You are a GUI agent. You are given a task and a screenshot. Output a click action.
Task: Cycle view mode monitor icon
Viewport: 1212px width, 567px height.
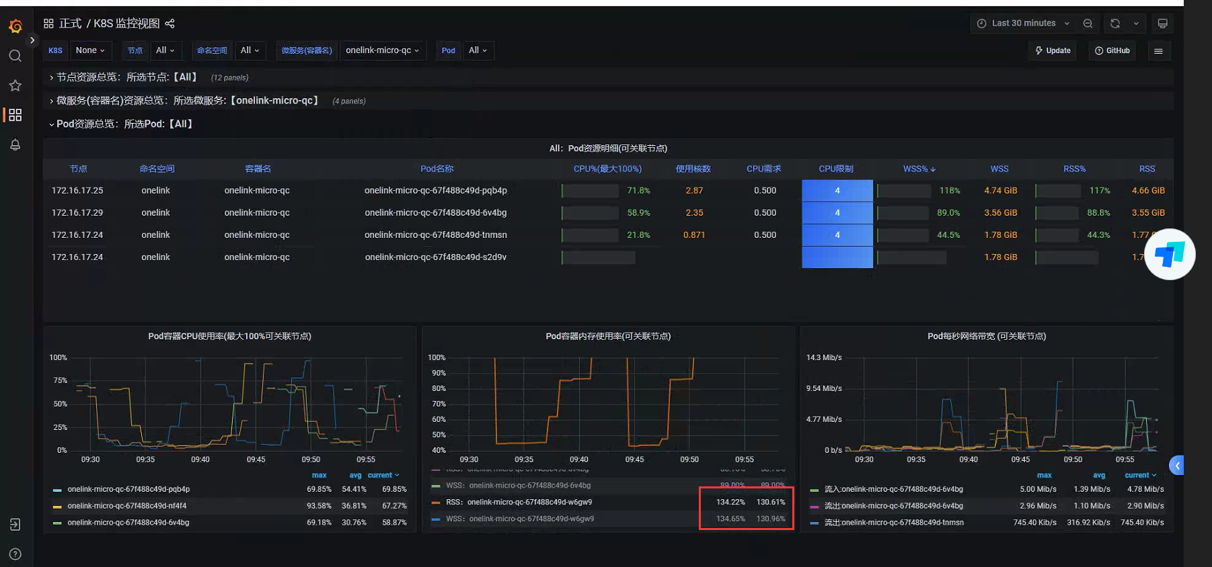pyautogui.click(x=1162, y=24)
